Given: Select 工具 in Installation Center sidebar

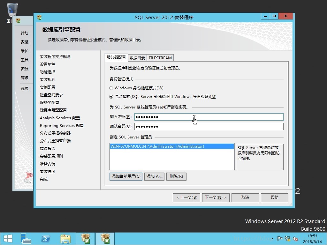Looking at the screenshot, I should click(x=24, y=60).
